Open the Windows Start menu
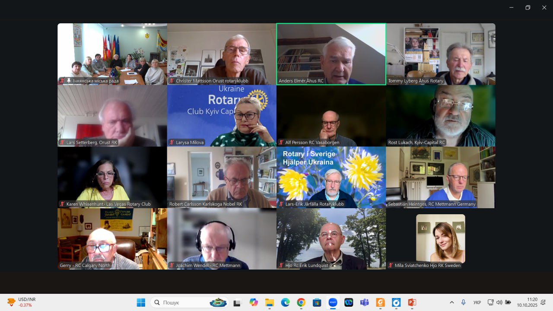The image size is (553, 311). click(x=141, y=302)
